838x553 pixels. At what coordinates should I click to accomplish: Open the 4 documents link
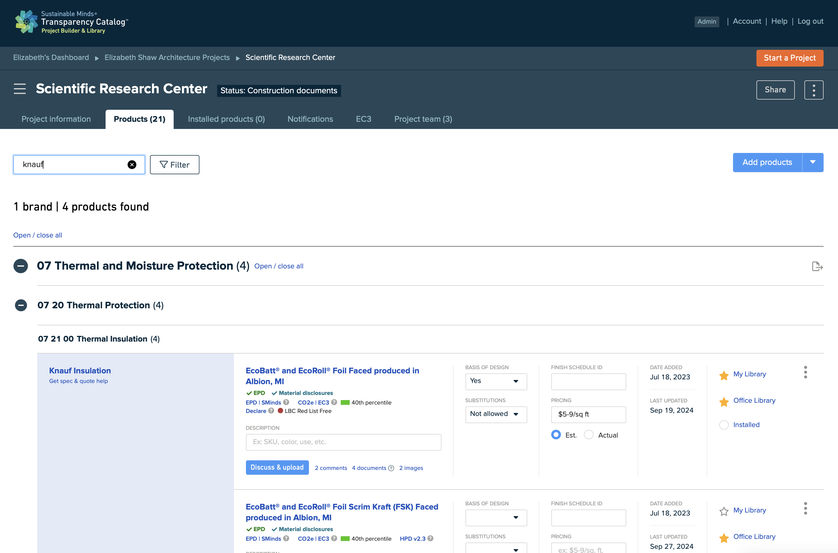(369, 468)
